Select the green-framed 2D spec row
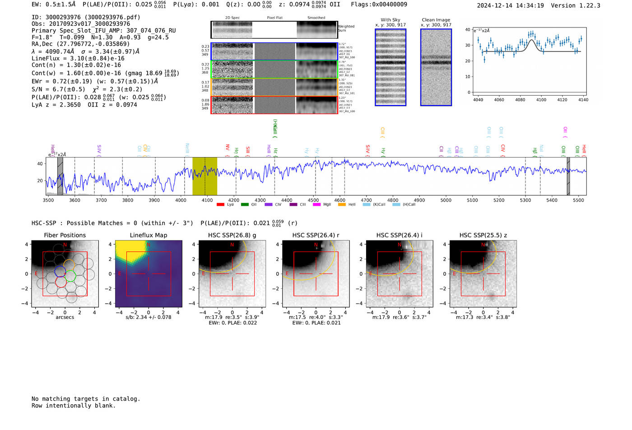This screenshot has width=632, height=430. (x=274, y=69)
